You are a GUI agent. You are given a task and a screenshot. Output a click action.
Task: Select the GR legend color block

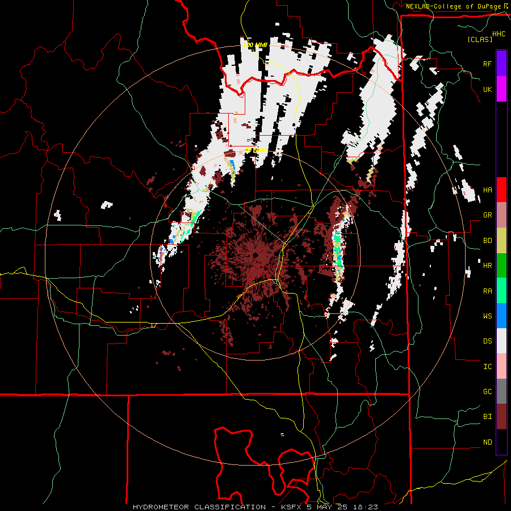tap(501, 215)
